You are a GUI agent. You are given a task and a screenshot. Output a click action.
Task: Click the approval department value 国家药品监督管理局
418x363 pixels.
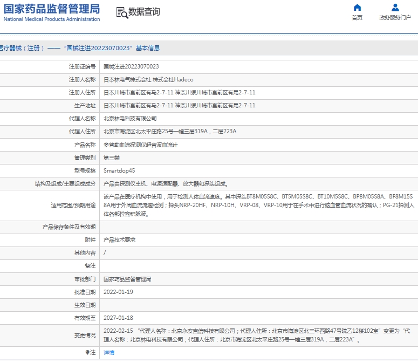tap(127, 279)
